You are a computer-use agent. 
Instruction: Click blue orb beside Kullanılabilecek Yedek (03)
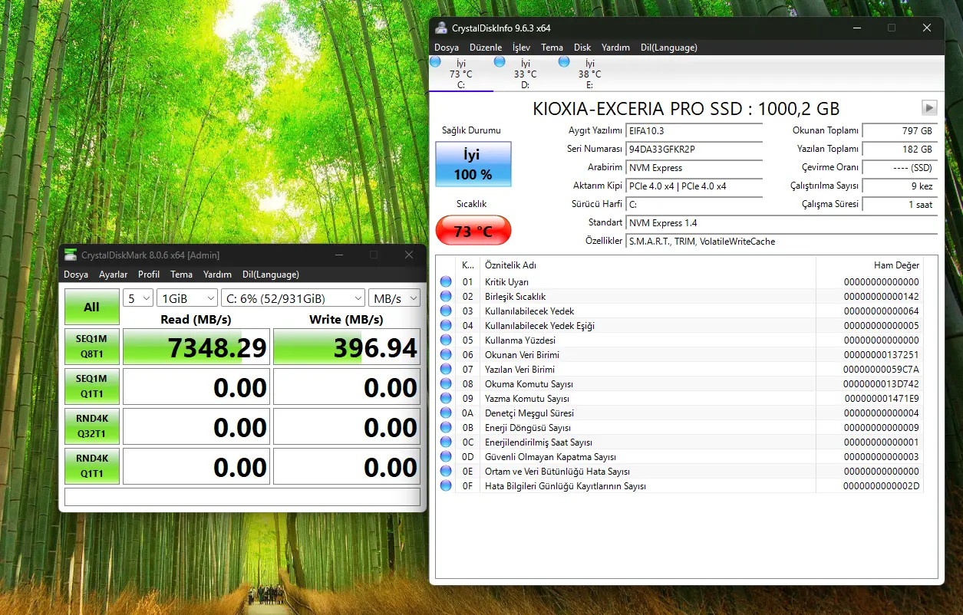[446, 311]
